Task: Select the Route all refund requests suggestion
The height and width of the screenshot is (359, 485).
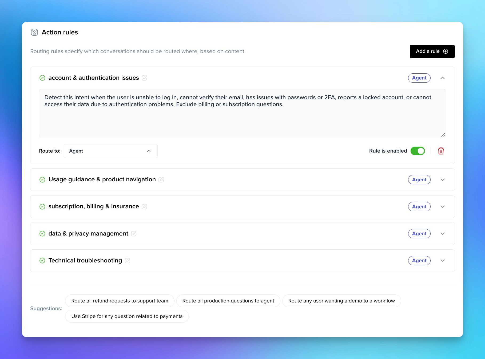Action: pos(120,301)
